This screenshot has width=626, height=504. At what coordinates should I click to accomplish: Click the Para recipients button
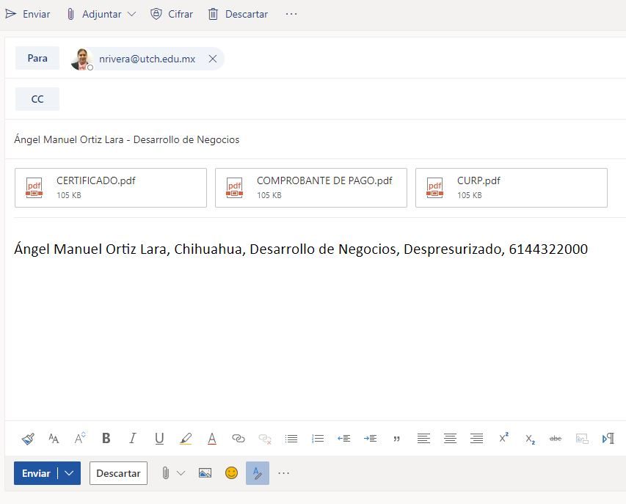37,58
